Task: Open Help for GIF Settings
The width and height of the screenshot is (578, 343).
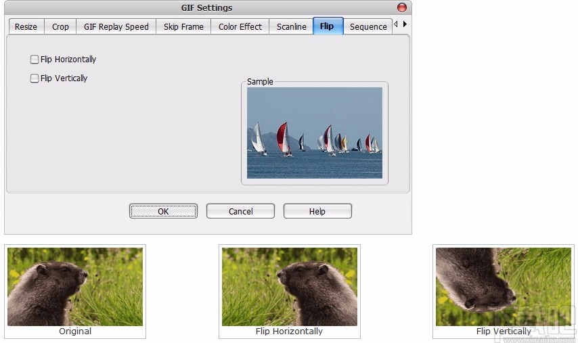Action: click(317, 211)
